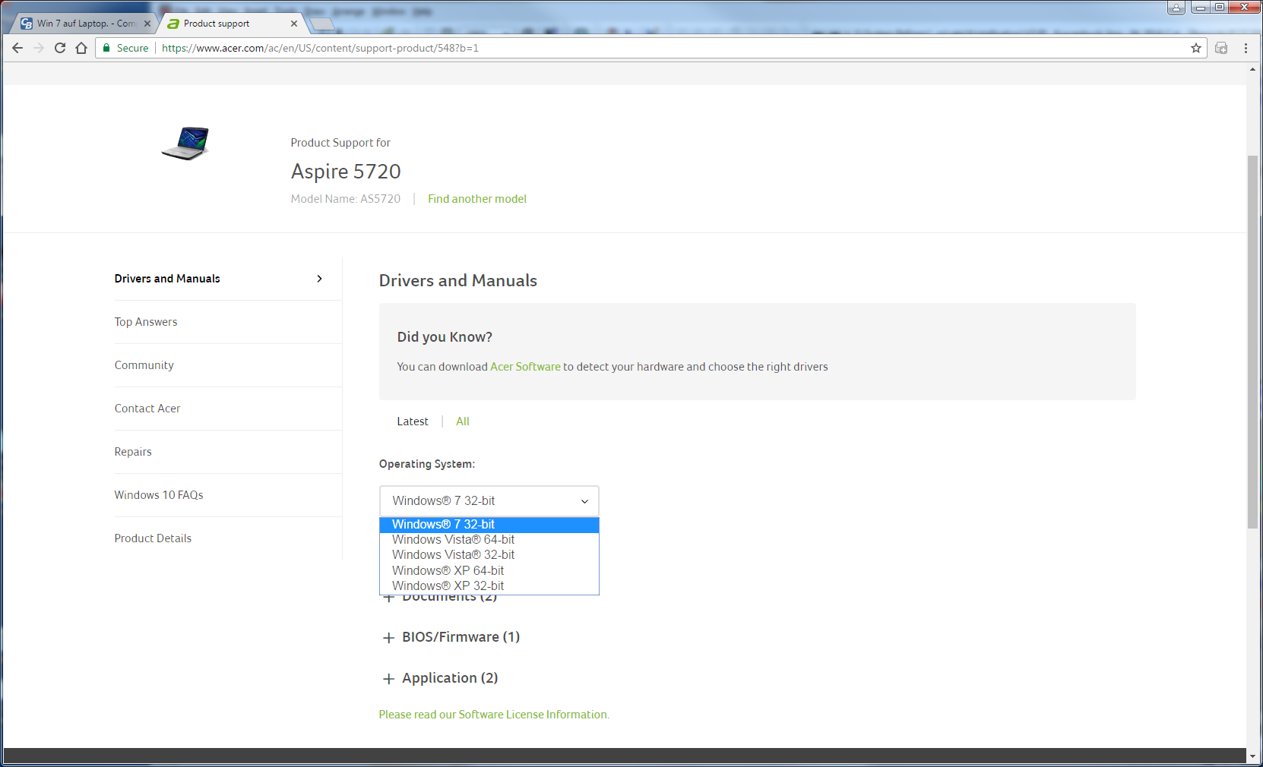Click the green padlock Secure icon
The image size is (1263, 767).
[x=107, y=48]
